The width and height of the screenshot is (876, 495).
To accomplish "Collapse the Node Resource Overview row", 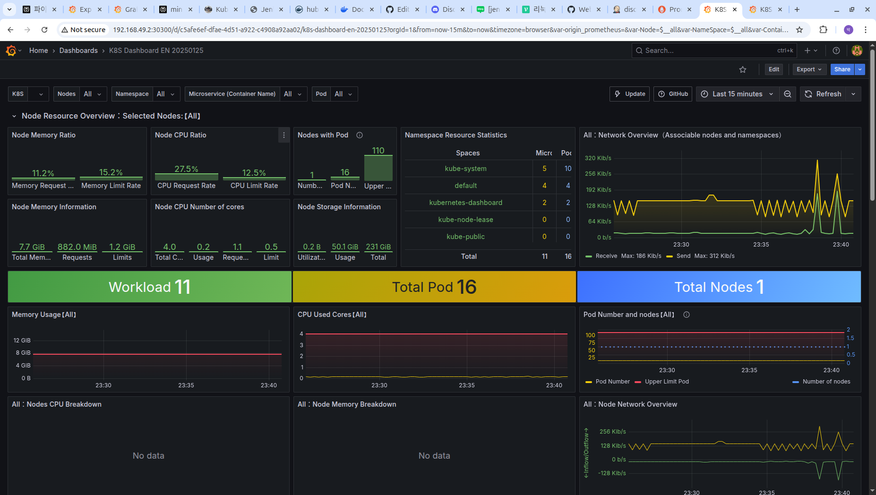I will (x=14, y=116).
